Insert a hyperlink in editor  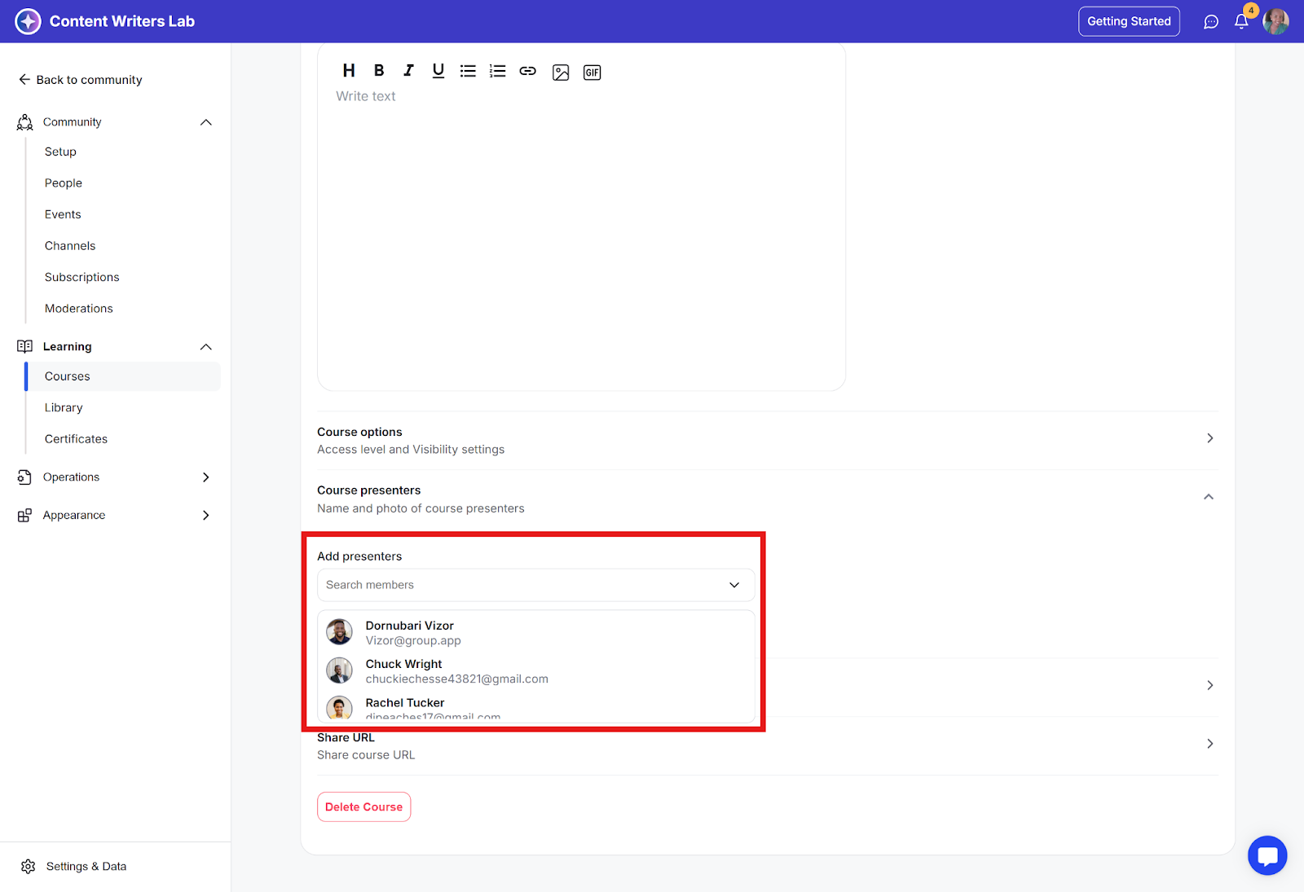528,71
